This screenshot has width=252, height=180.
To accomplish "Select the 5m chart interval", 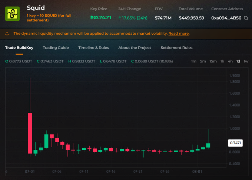I will coord(203,61).
